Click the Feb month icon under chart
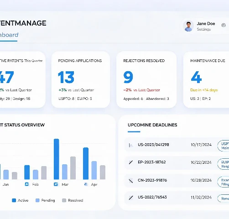The width and height of the screenshot is (229, 219). click(x=26, y=184)
